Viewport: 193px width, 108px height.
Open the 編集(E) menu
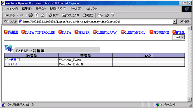click(x=27, y=9)
